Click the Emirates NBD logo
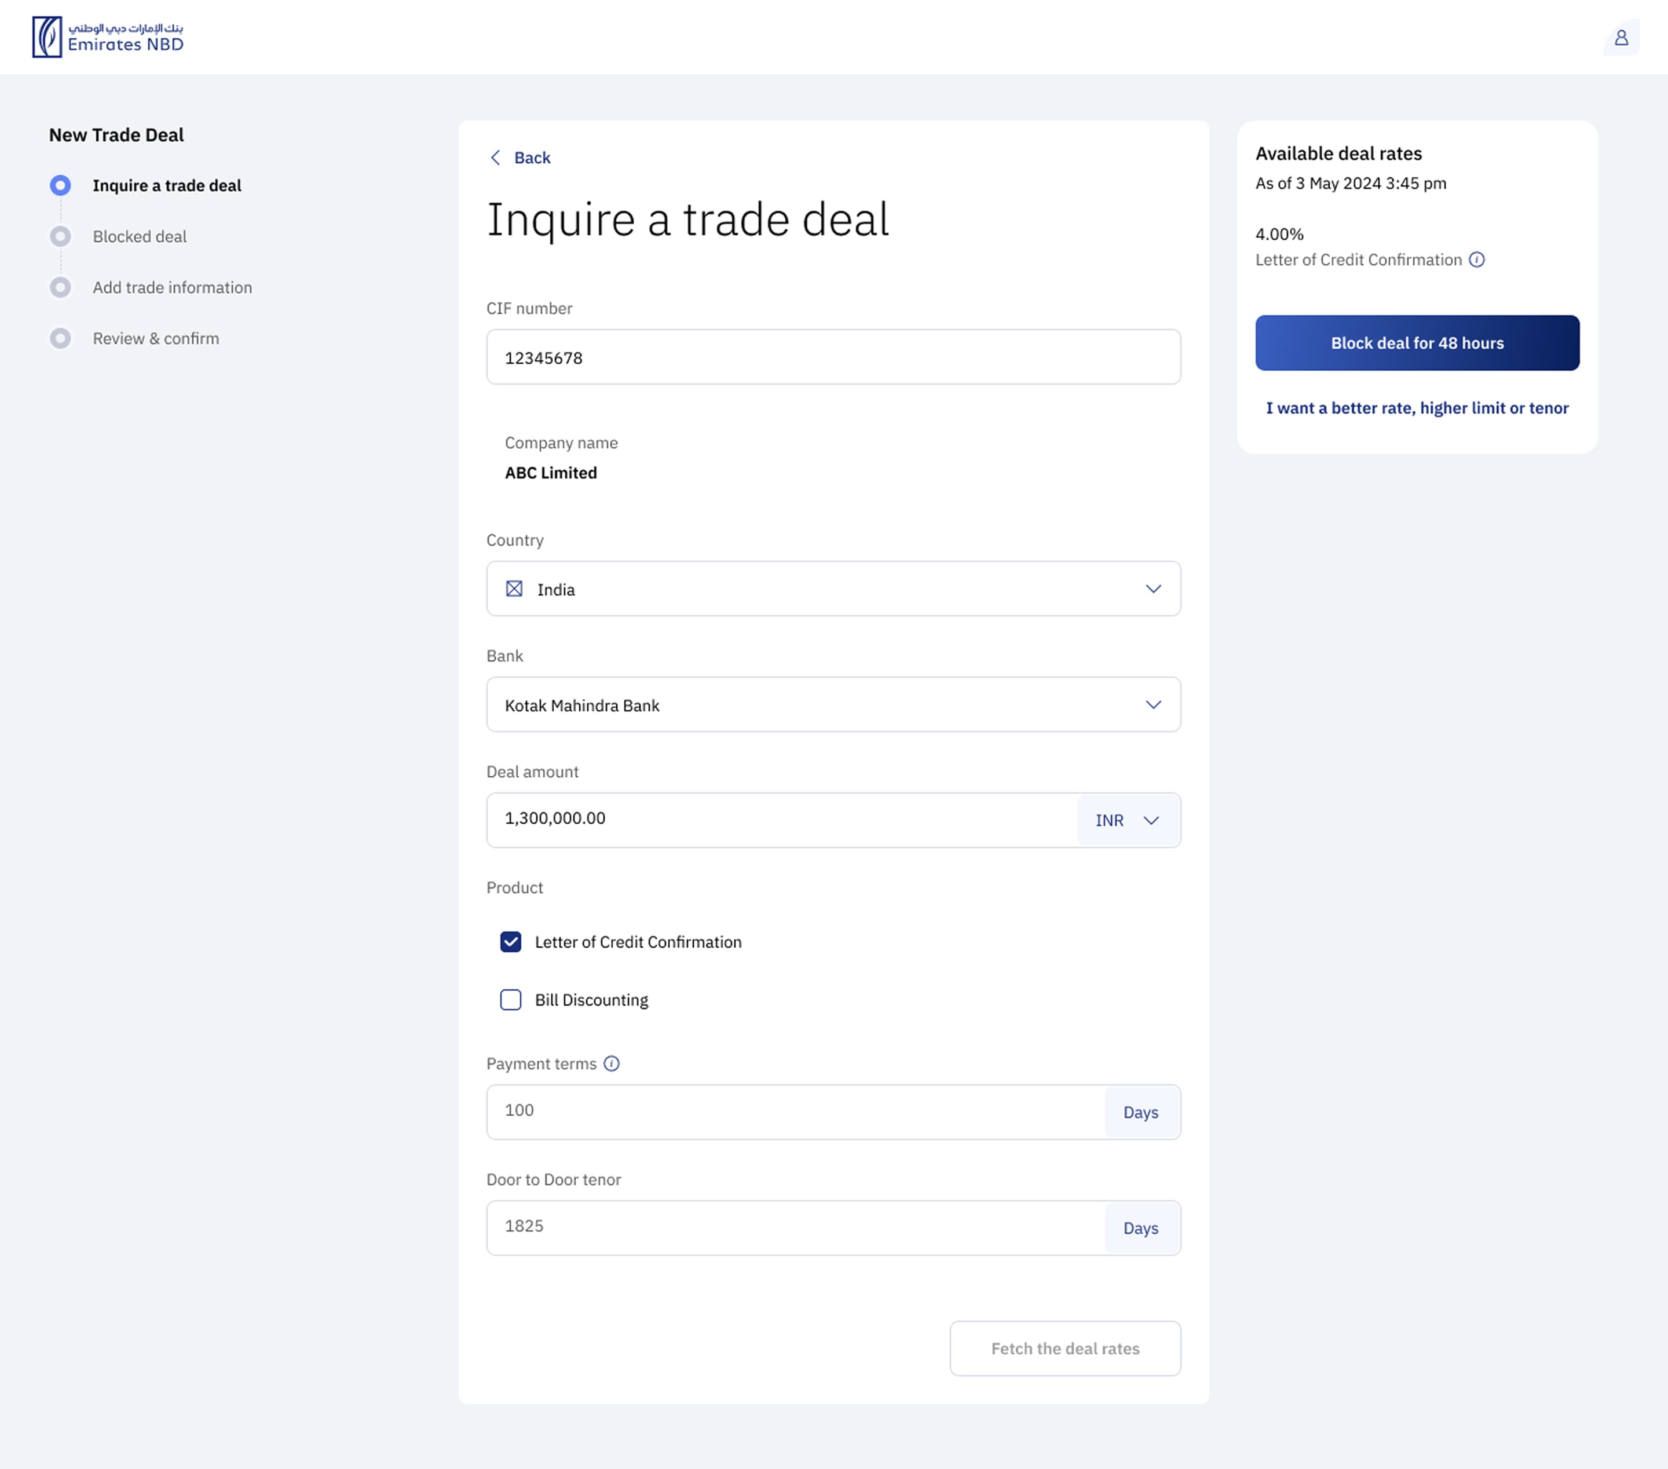The image size is (1668, 1469). pyautogui.click(x=108, y=36)
